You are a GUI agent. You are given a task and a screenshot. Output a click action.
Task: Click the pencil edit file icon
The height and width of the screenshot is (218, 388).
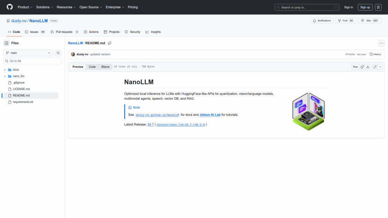(x=375, y=67)
